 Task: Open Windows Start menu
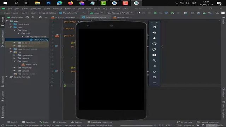tap(5, 3)
